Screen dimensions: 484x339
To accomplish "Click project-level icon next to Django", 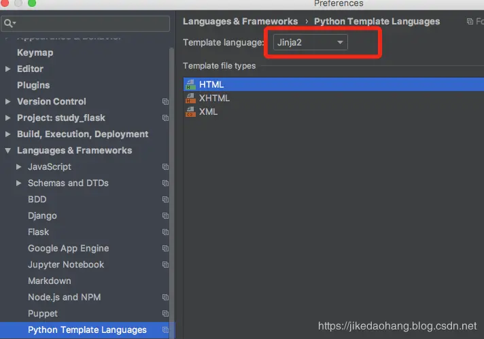I will [165, 215].
